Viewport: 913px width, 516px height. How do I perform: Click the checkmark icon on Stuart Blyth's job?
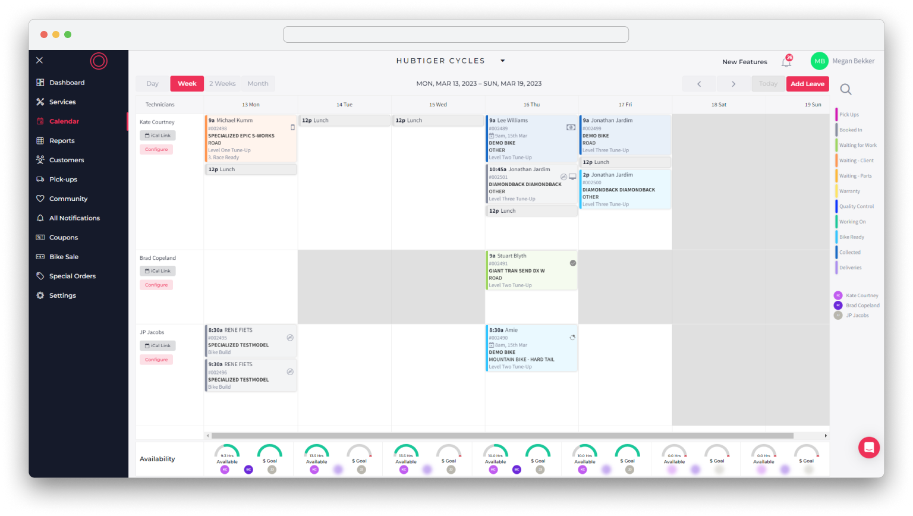coord(572,262)
